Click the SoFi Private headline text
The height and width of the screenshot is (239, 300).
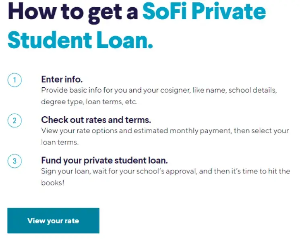(204, 12)
